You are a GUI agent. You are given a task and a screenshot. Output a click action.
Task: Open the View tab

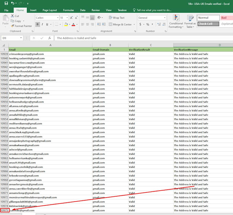[109, 10]
